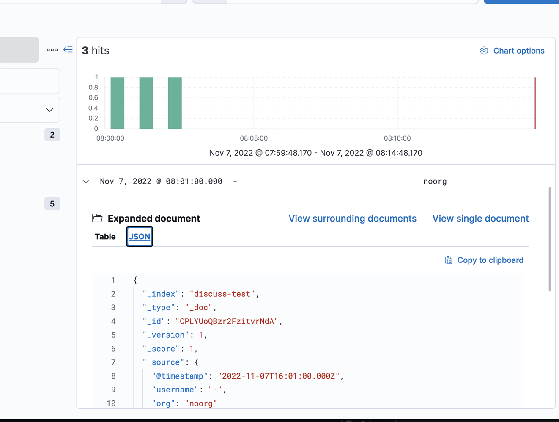Image resolution: width=559 pixels, height=422 pixels.
Task: Collapse the fields sidebar with the arrow icon
Action: tap(68, 49)
